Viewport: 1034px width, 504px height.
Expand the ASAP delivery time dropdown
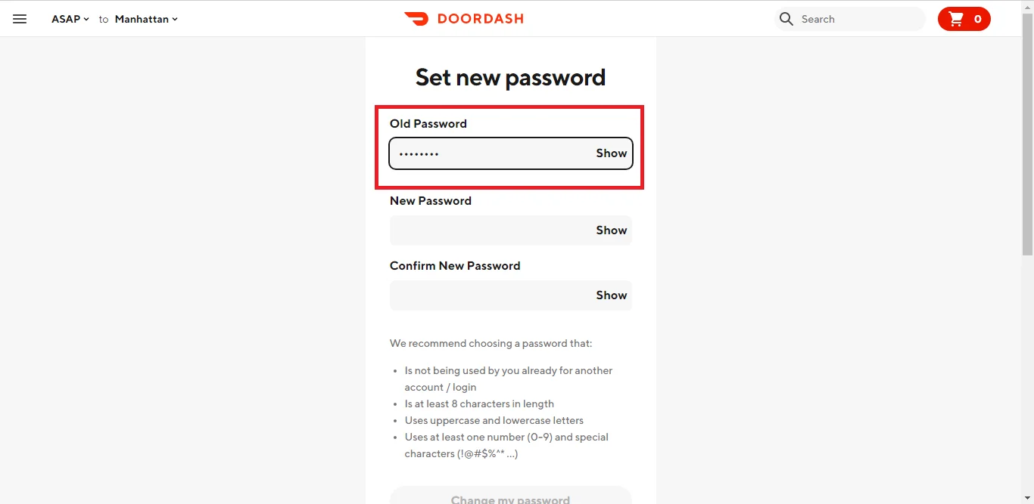70,19
